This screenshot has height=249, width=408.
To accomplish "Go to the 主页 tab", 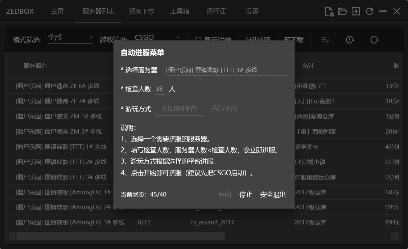I will tap(57, 12).
